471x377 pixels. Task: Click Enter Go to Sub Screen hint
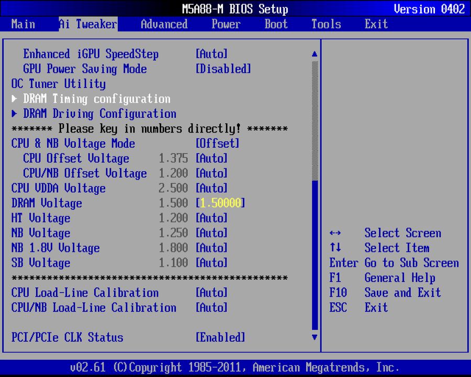pyautogui.click(x=394, y=263)
